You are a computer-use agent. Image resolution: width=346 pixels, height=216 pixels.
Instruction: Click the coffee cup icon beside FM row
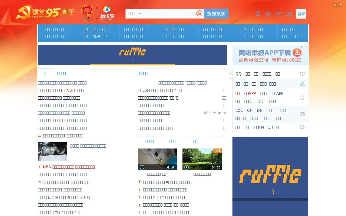(x=302, y=127)
